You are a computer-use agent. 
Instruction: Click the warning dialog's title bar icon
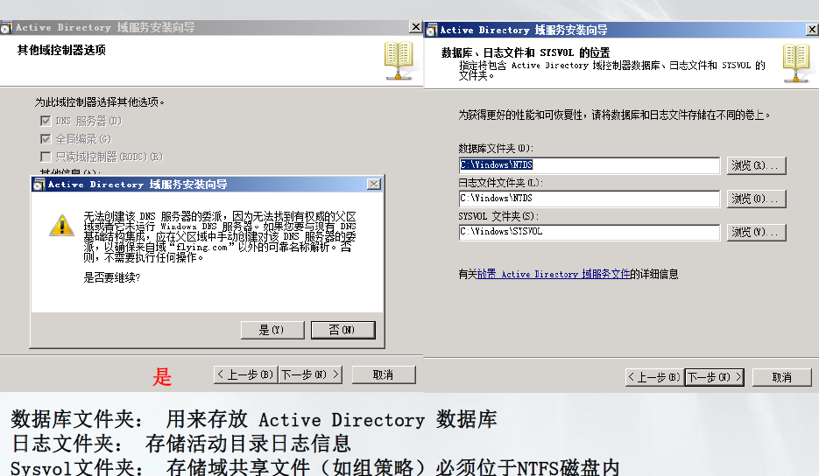point(39,185)
